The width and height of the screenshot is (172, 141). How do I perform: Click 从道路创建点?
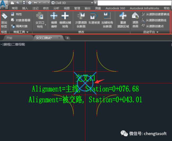click(x=152, y=26)
